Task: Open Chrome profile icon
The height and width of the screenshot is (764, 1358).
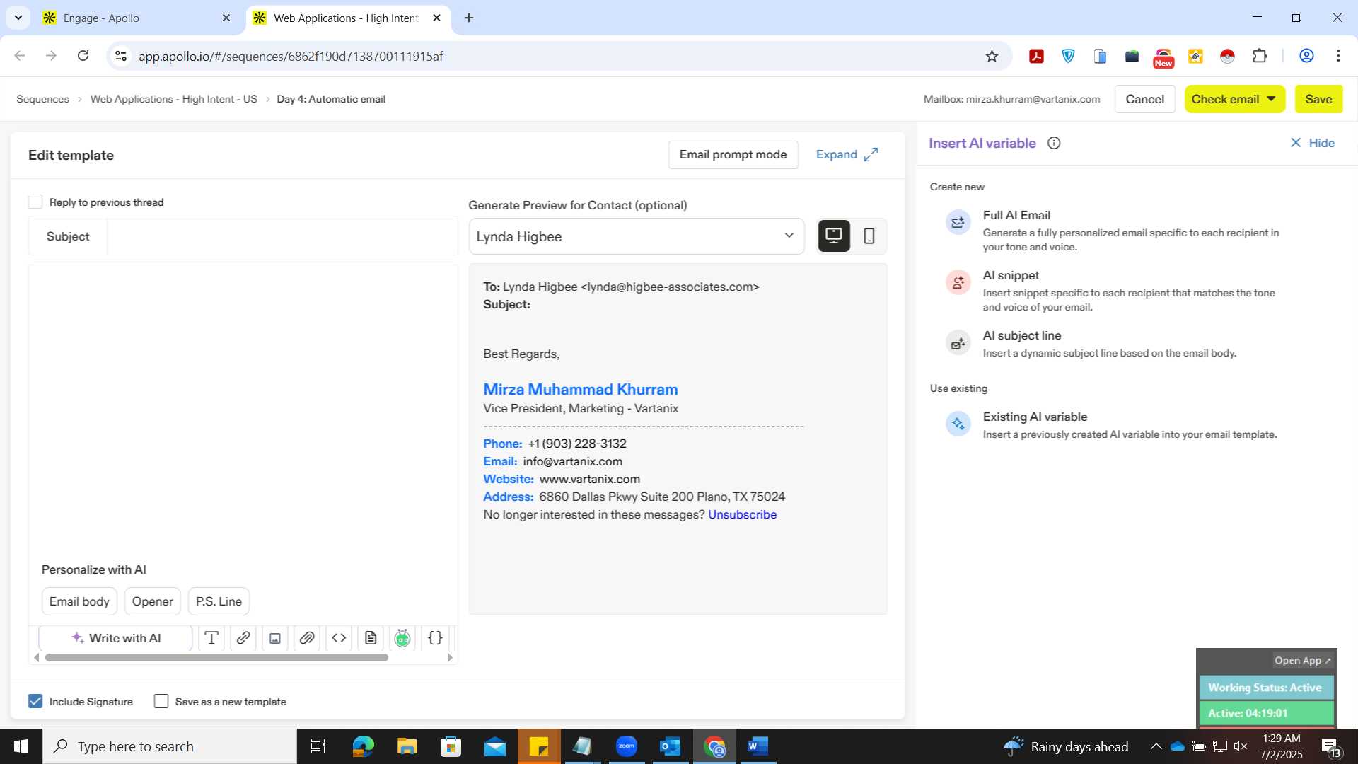Action: (1306, 57)
